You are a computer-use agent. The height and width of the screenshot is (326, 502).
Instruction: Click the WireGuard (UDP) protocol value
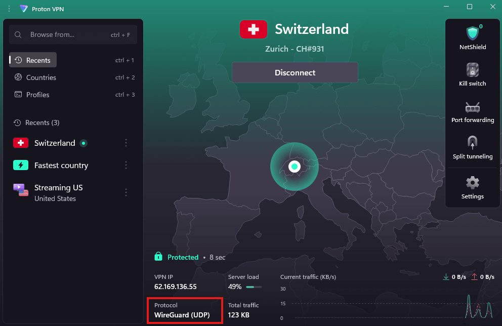click(182, 315)
